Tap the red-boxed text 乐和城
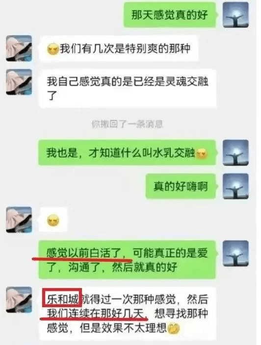Viewport: 261px width, 345px height. pyautogui.click(x=62, y=297)
